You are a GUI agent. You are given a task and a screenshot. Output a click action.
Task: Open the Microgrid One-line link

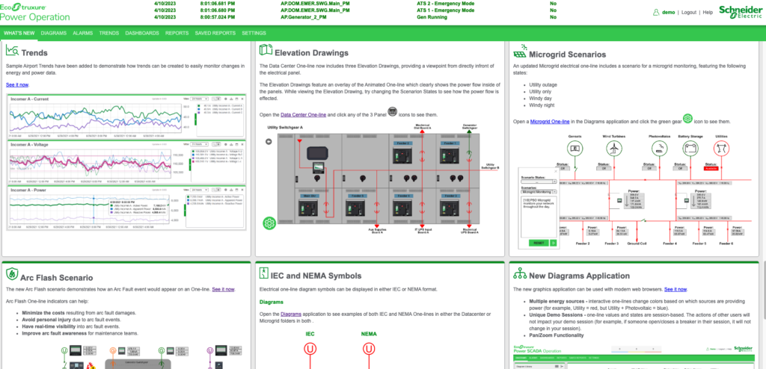[x=550, y=122]
